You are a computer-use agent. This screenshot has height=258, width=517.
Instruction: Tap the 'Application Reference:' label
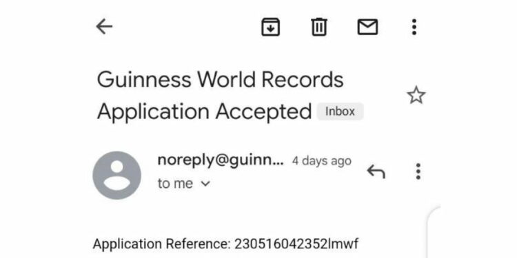[x=162, y=244]
